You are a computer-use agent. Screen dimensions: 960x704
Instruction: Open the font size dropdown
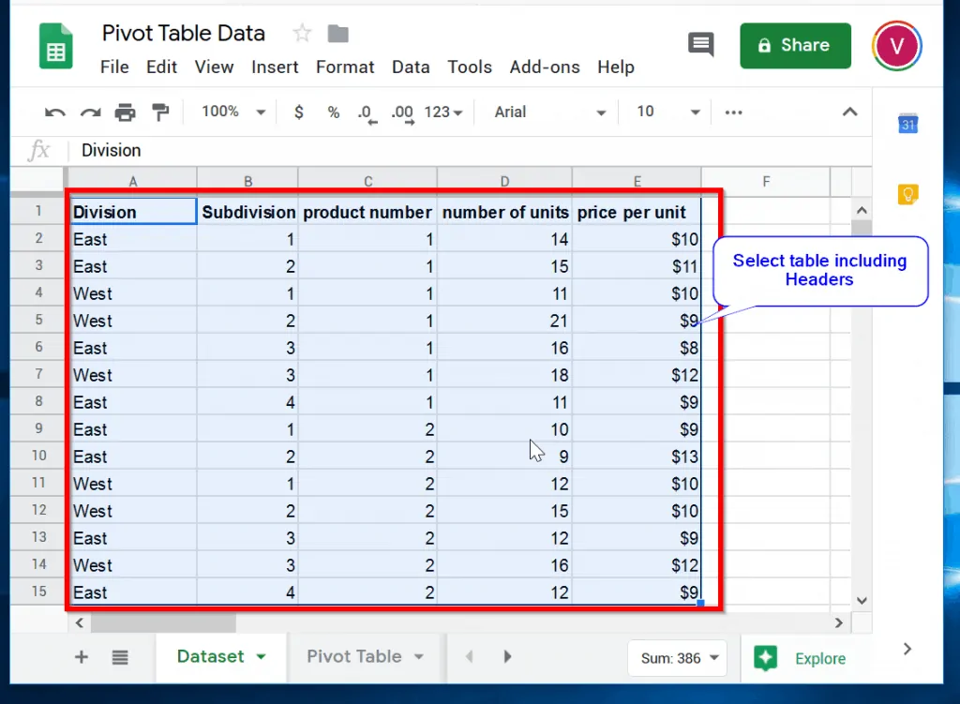click(666, 112)
